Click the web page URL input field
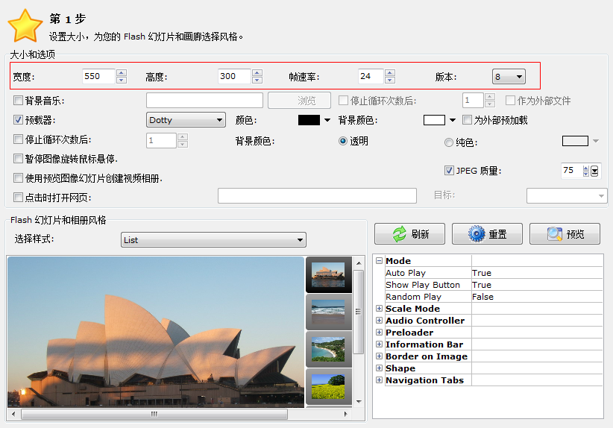 (x=317, y=195)
